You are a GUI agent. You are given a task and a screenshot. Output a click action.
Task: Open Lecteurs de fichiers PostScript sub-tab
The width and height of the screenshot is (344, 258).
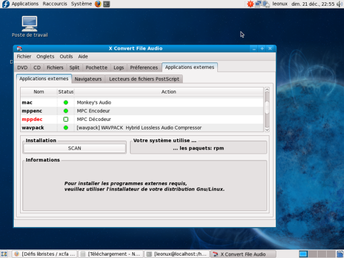click(x=144, y=79)
